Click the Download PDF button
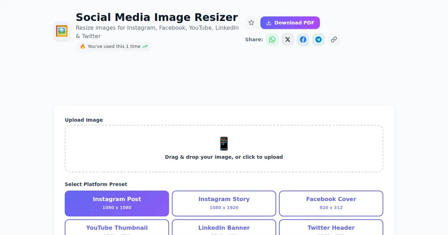This screenshot has height=235, width=448. tap(290, 23)
